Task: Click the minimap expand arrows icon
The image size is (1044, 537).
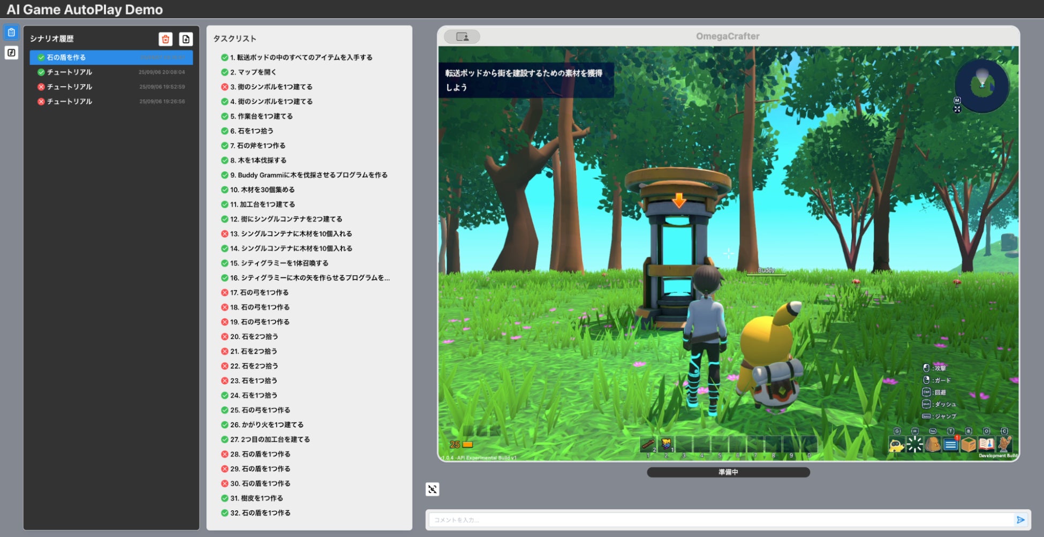Action: 957,109
